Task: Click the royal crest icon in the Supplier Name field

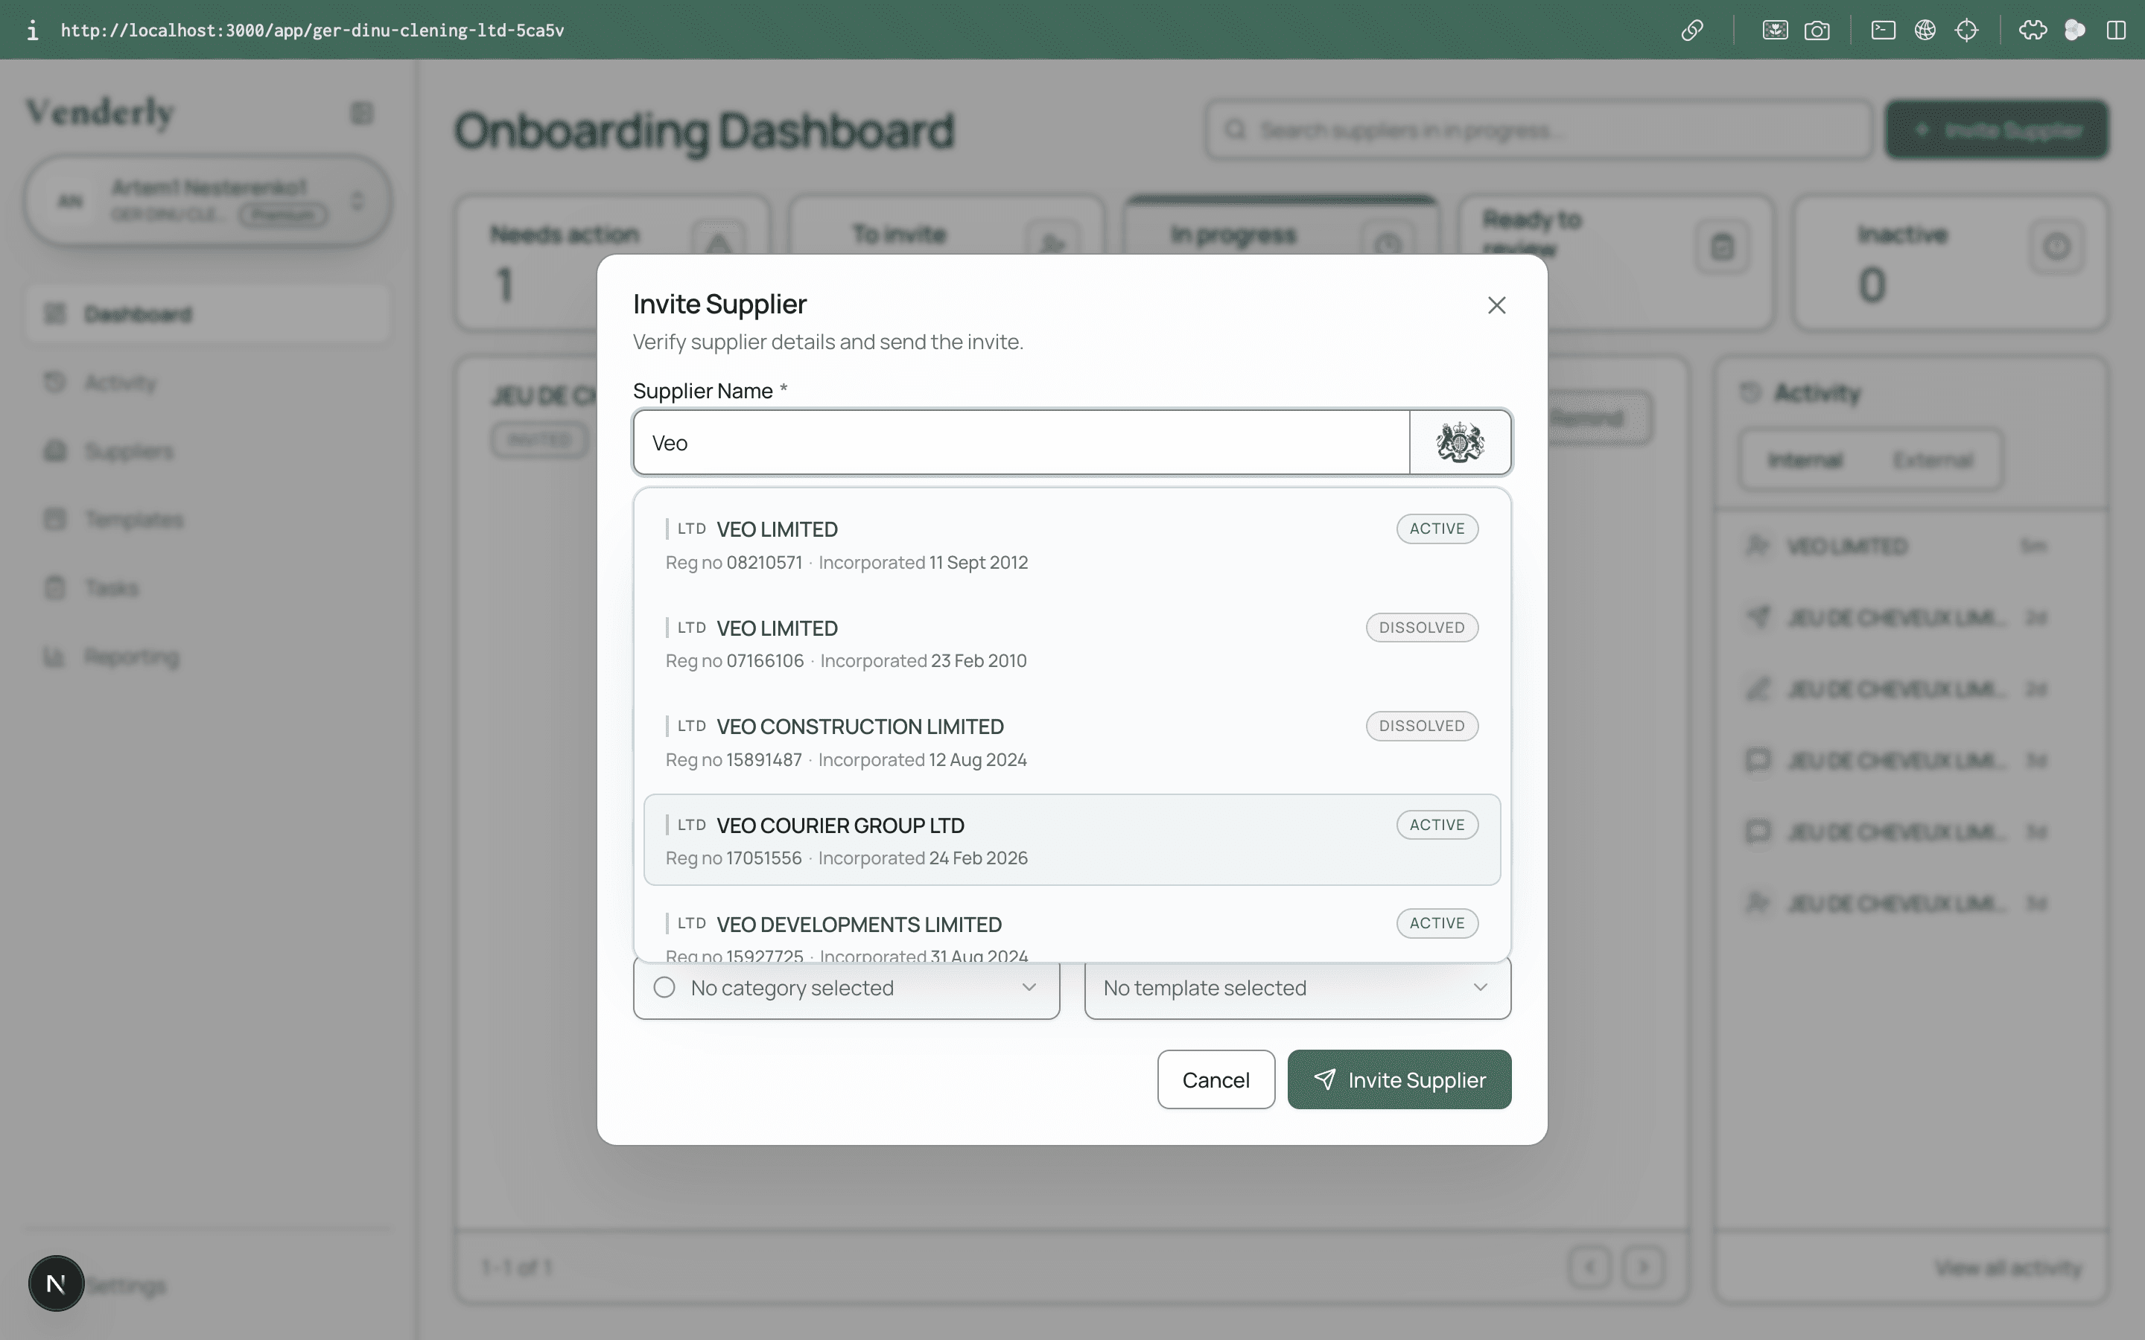Action: (1460, 441)
